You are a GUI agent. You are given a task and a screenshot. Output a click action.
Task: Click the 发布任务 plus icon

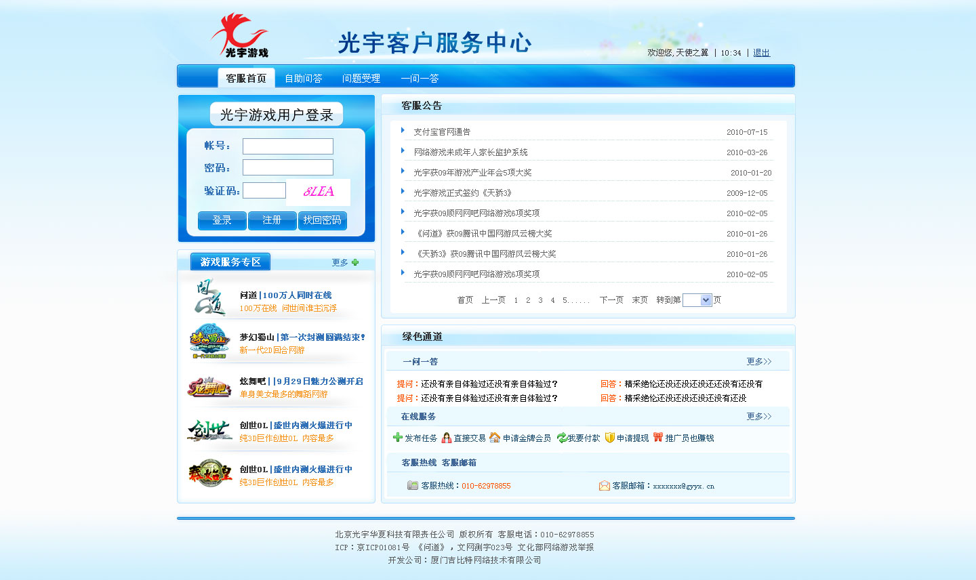coord(398,437)
